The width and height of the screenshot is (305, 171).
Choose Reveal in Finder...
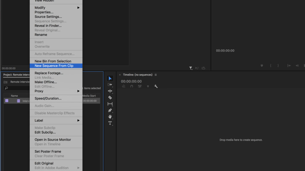click(x=56, y=26)
